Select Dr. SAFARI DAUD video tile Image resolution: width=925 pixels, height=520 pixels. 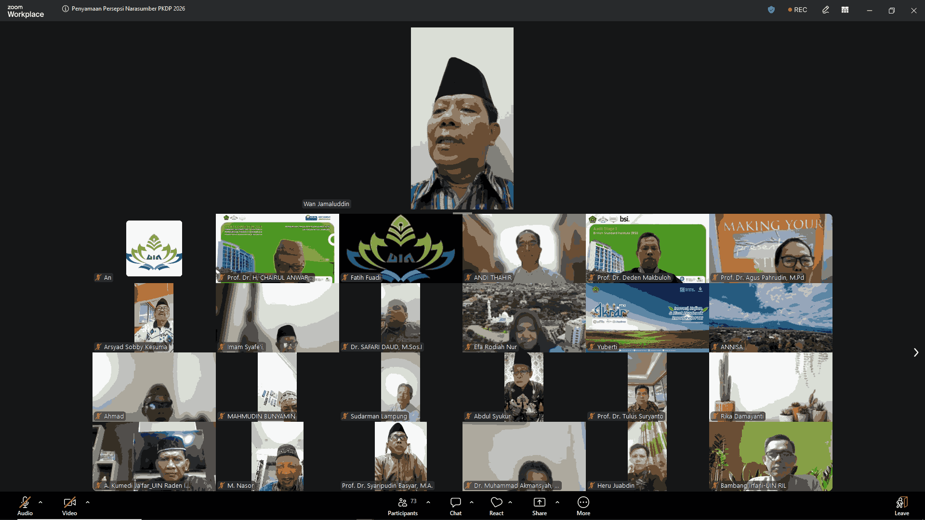point(401,318)
